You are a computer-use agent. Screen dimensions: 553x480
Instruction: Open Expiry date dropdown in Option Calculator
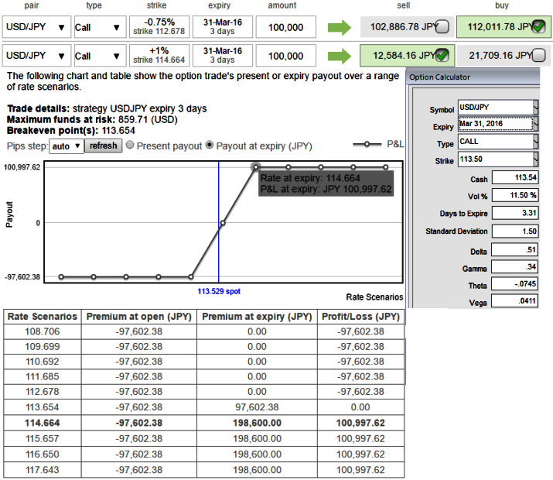tap(536, 124)
